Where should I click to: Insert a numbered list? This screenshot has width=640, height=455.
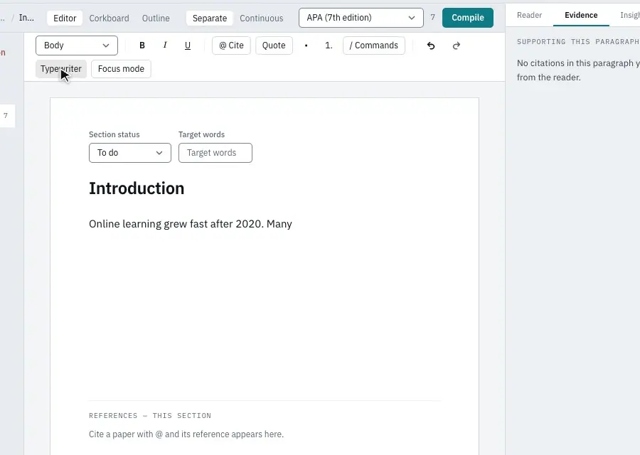[x=329, y=45]
